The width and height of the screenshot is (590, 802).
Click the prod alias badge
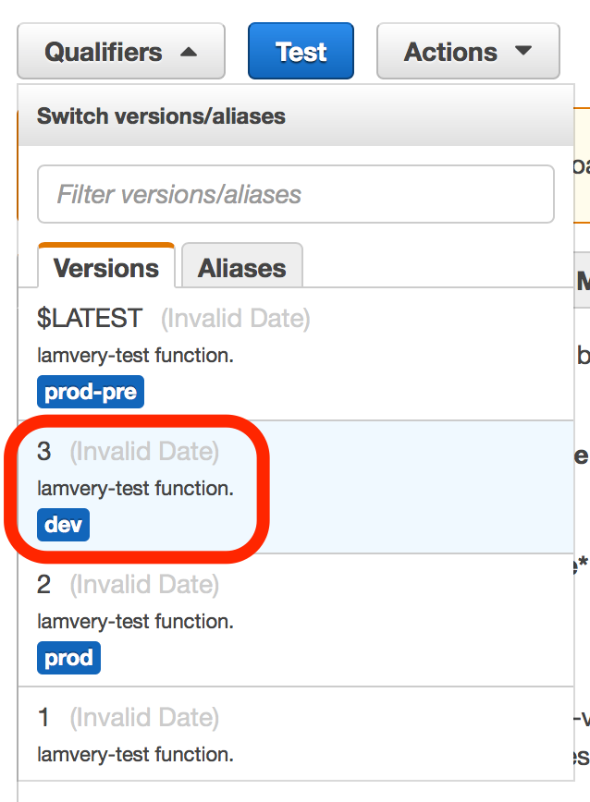tap(68, 659)
